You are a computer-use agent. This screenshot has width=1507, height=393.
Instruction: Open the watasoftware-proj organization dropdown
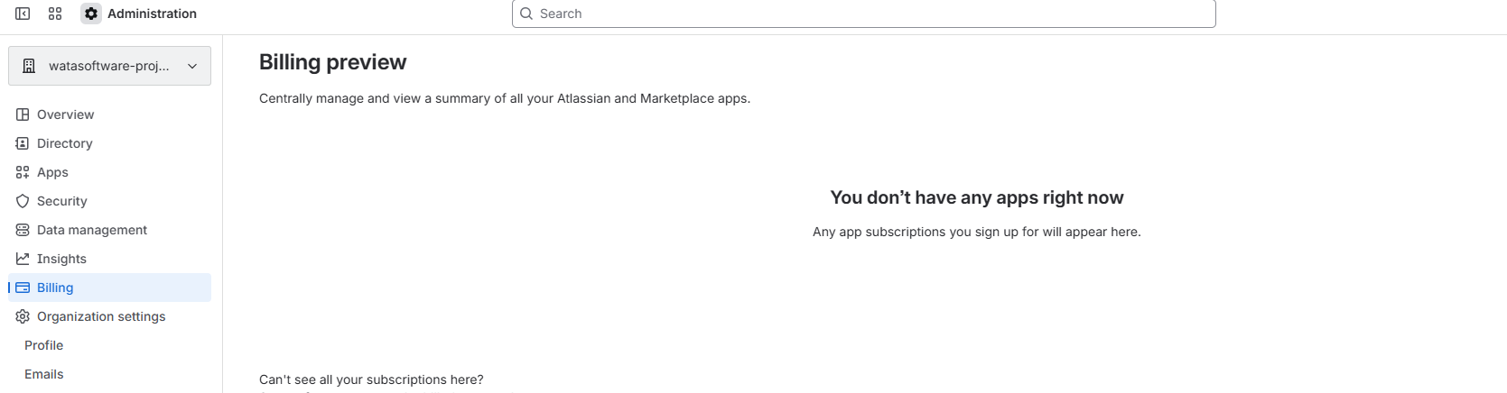[109, 66]
